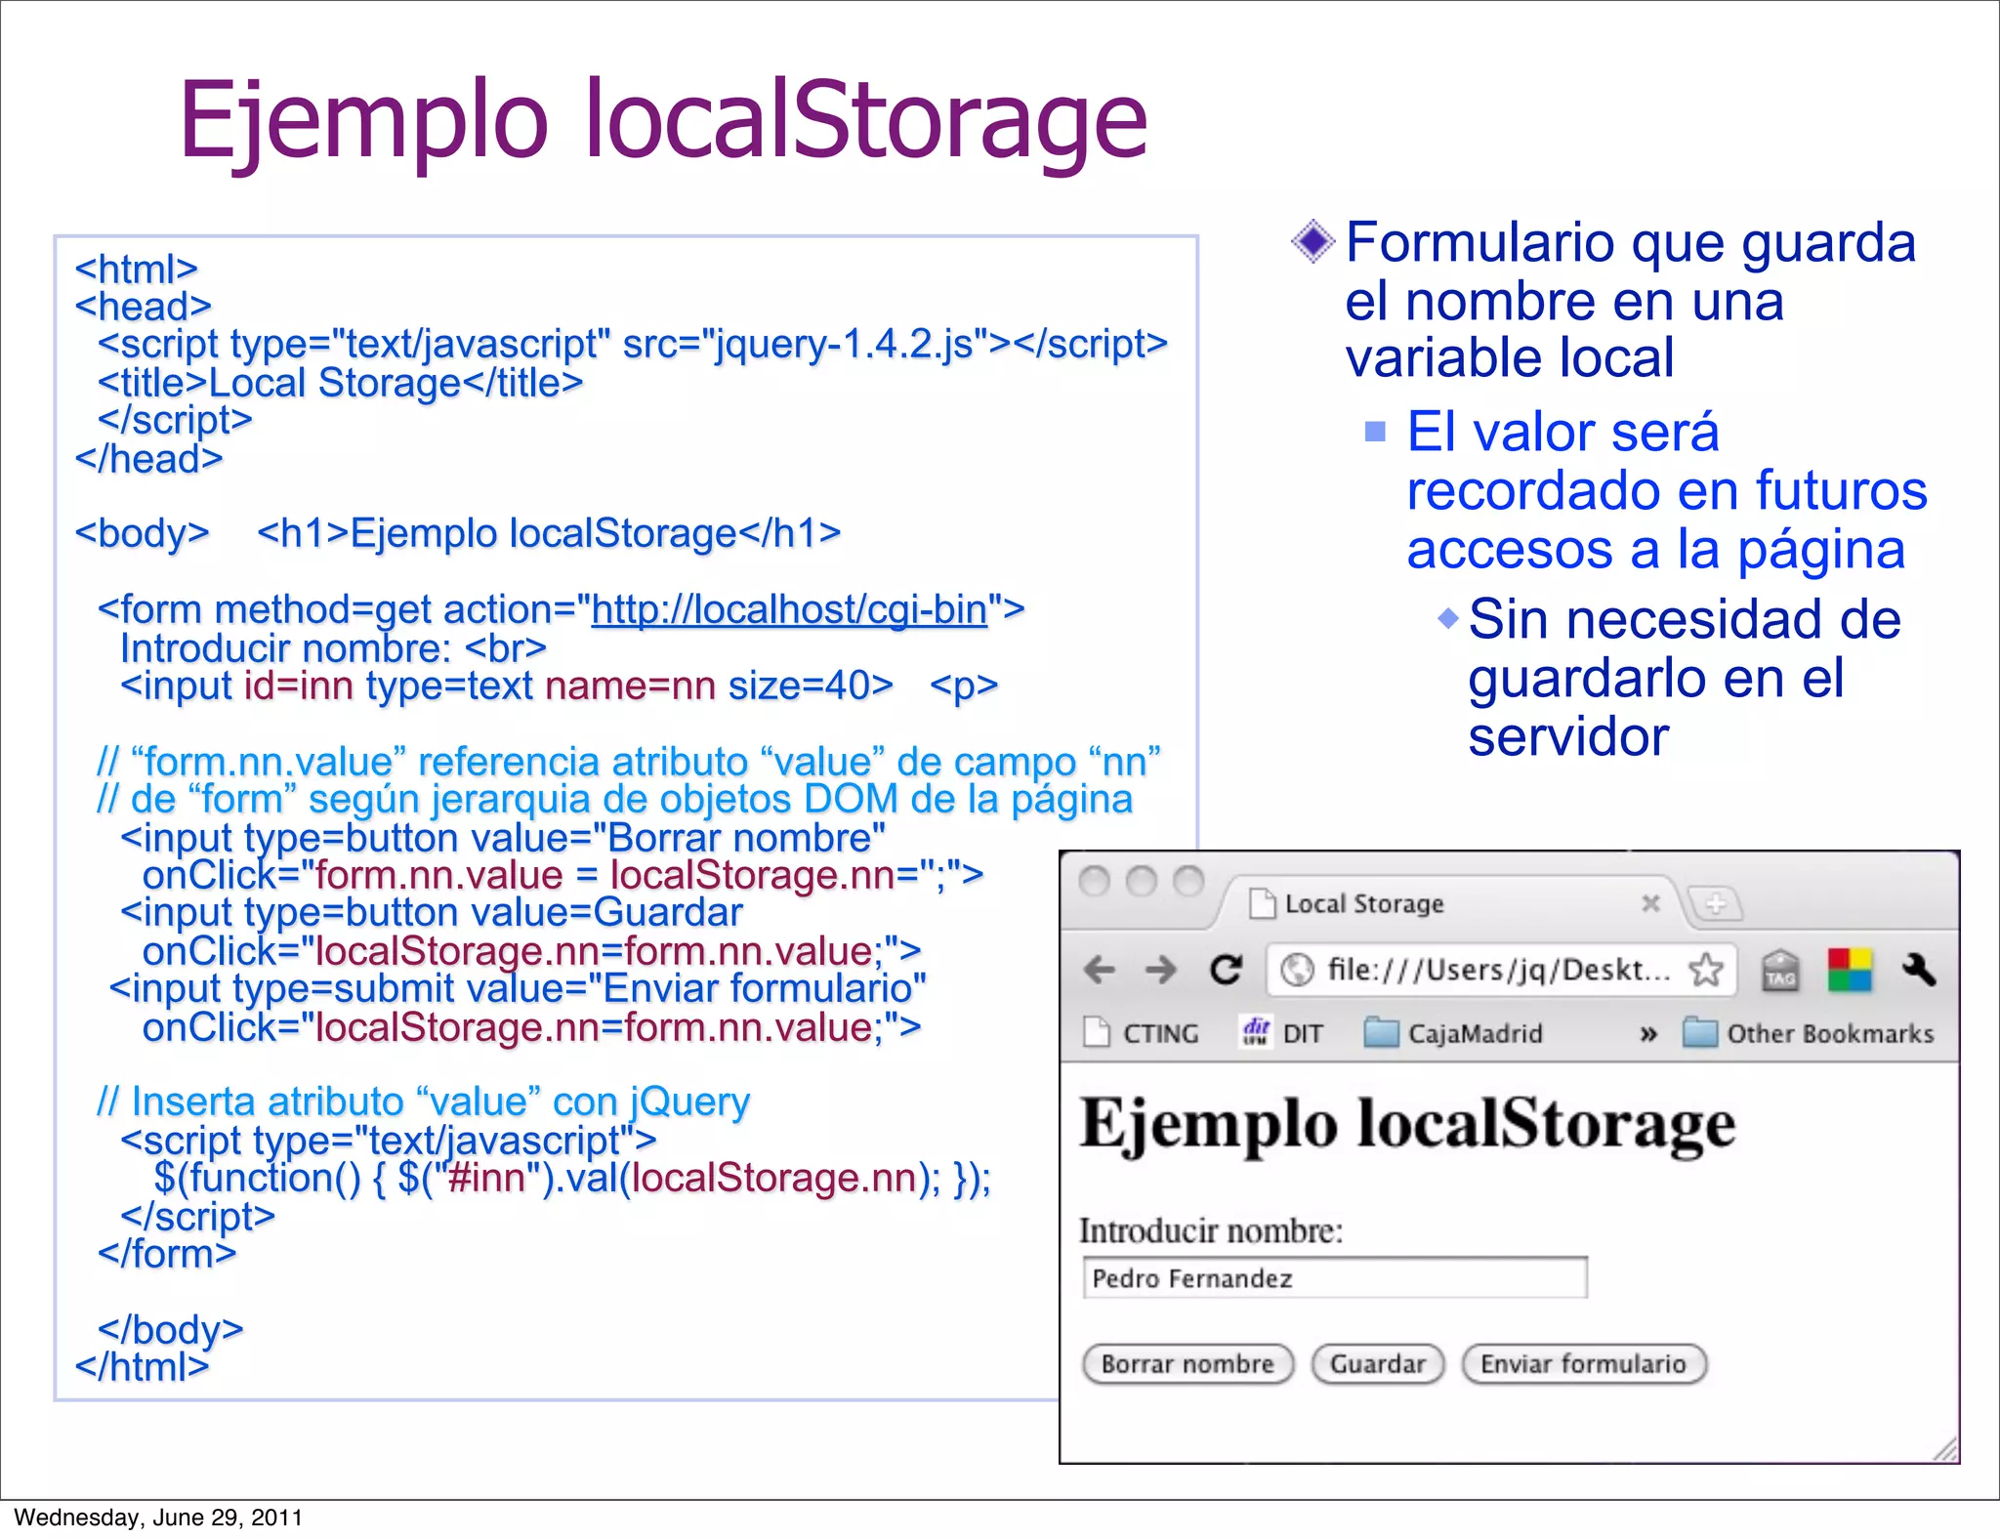The height and width of the screenshot is (1539, 2000).
Task: Click the Enviar formulario button
Action: coord(1584,1364)
